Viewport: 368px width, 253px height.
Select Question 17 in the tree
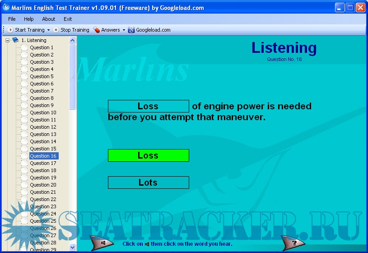click(x=43, y=163)
